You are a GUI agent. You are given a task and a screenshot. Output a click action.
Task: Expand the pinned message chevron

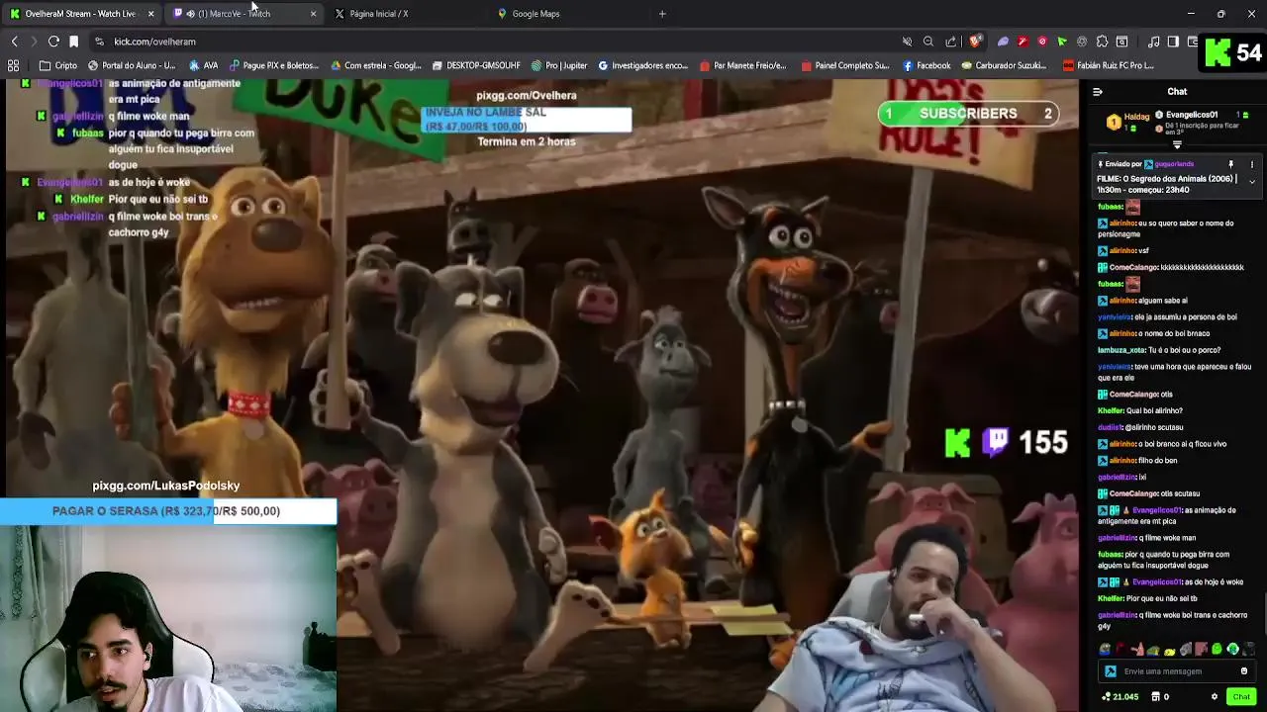click(1251, 182)
